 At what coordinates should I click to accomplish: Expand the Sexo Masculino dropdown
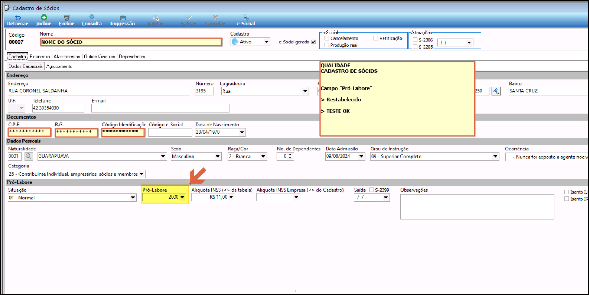(218, 157)
